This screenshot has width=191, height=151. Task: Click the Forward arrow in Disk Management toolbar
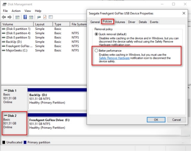tap(9, 17)
